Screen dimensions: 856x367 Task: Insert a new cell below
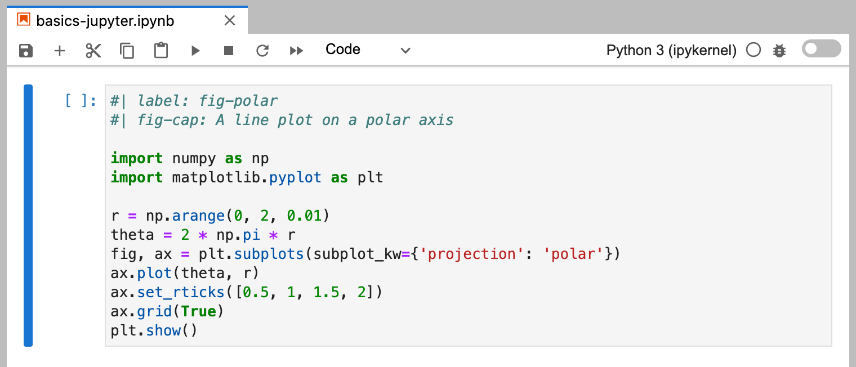click(x=60, y=50)
